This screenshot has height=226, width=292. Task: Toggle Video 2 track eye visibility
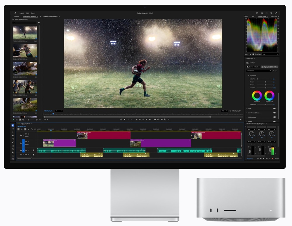[29, 134]
